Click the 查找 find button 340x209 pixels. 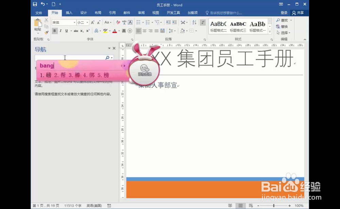[x=282, y=20]
